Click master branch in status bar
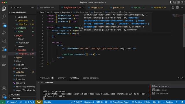Screen dimensions: 185x104 [12, 102]
